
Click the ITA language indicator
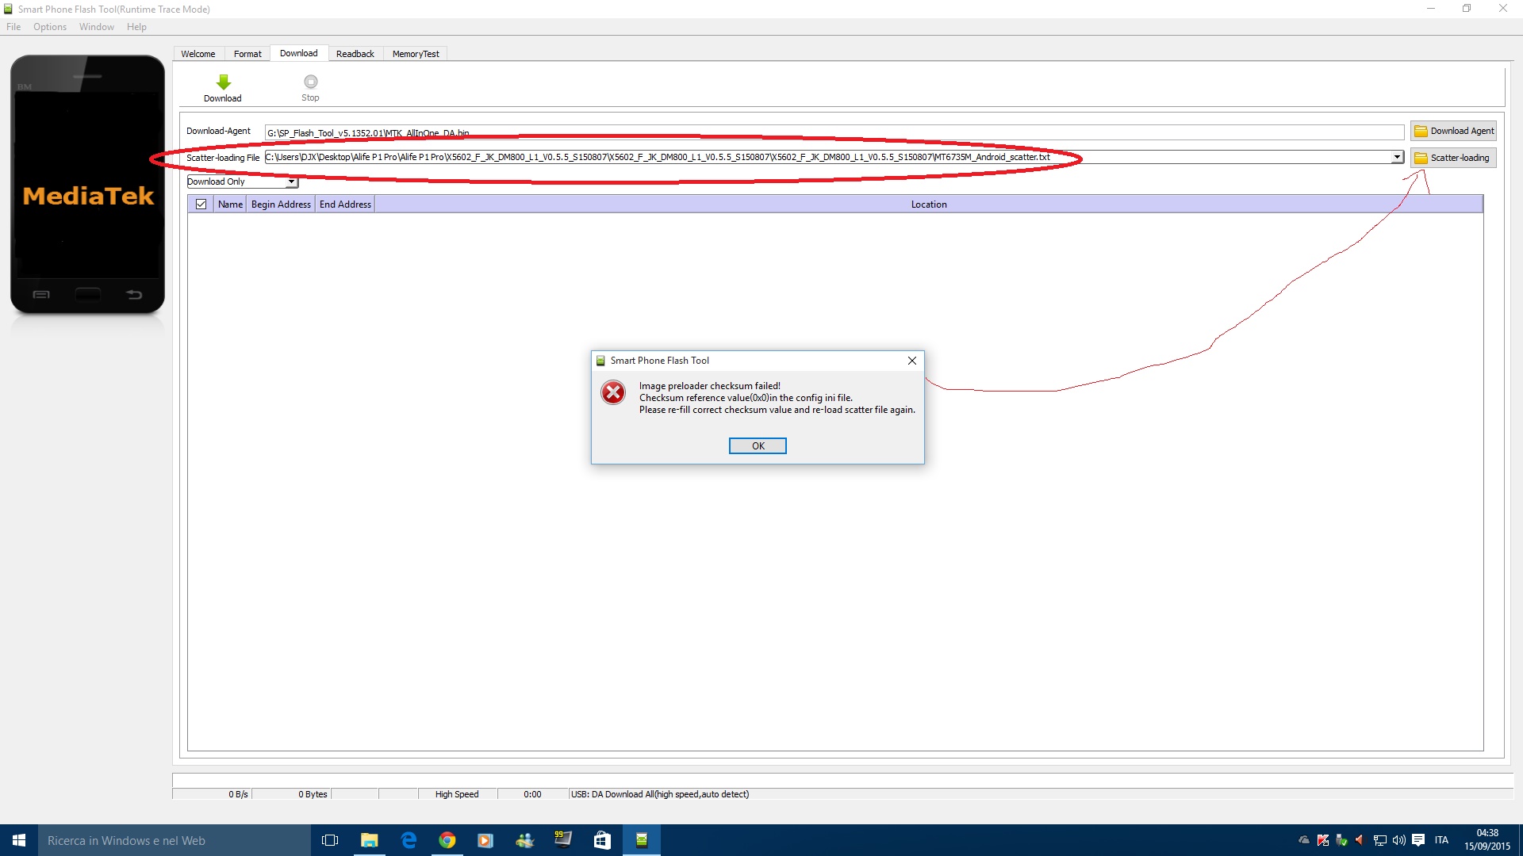point(1441,840)
